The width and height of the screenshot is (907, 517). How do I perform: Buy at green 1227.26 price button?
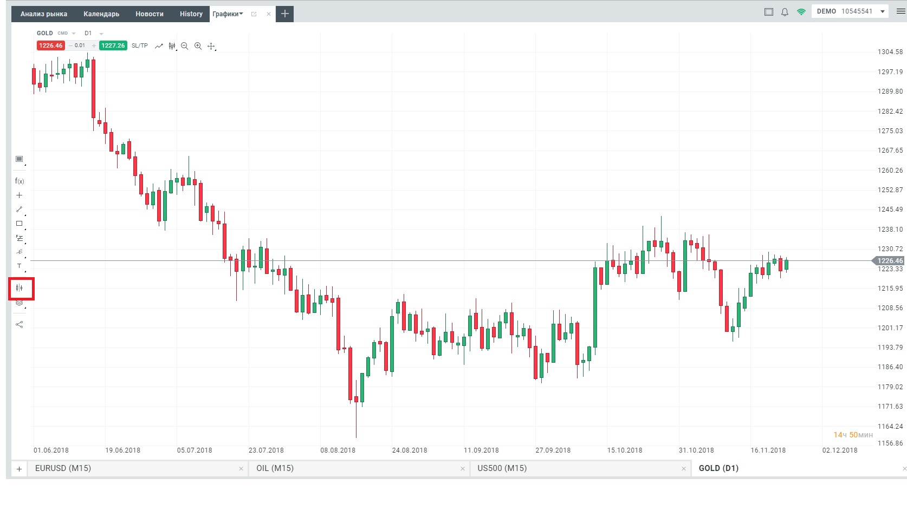(113, 45)
